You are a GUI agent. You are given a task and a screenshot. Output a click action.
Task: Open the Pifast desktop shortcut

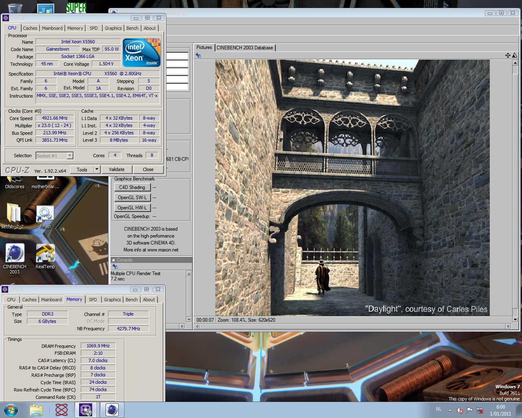coord(45,217)
